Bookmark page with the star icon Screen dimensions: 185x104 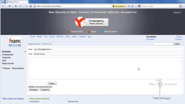coord(129,6)
